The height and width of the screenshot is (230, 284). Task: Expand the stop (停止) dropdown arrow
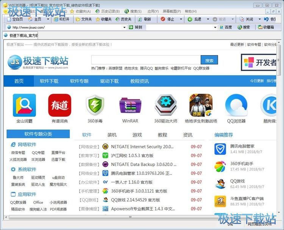click(x=181, y=19)
